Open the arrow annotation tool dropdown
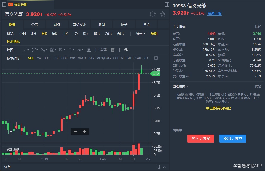 pos(62,50)
